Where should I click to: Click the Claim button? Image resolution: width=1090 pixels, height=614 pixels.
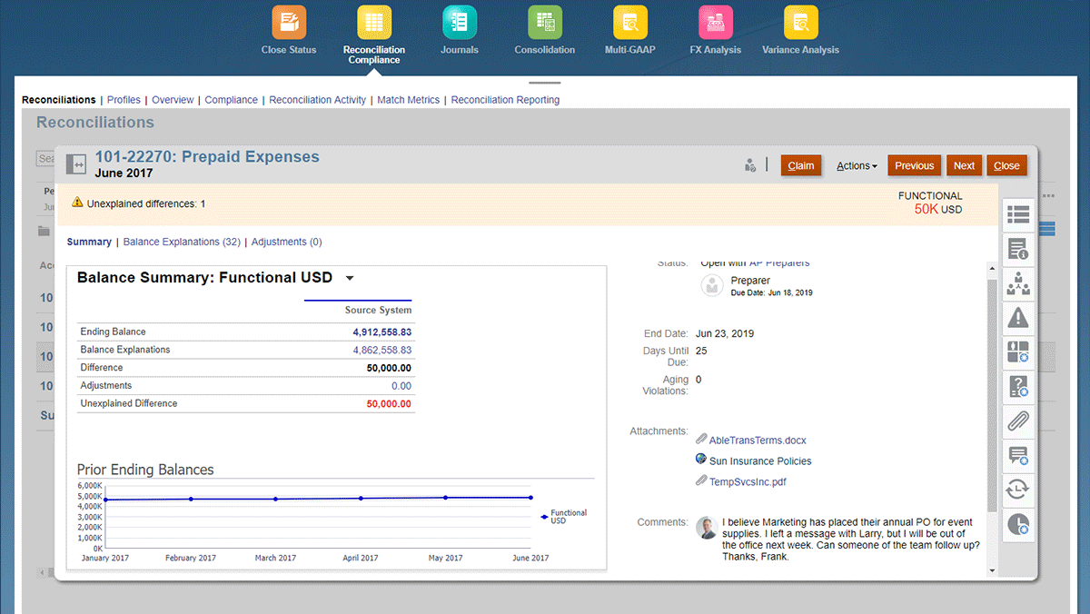[800, 165]
